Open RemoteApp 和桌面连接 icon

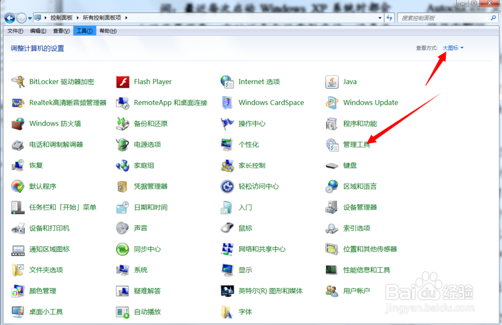point(122,103)
